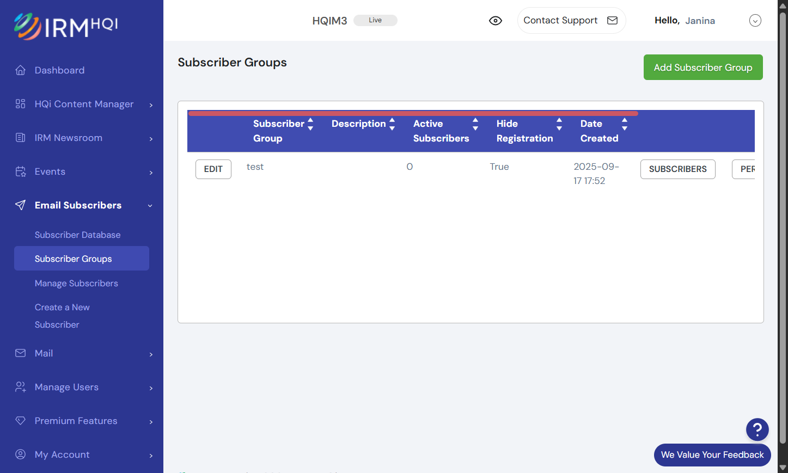This screenshot has width=788, height=473.
Task: Click the Email Subscribers paper plane icon
Action: [x=21, y=205]
